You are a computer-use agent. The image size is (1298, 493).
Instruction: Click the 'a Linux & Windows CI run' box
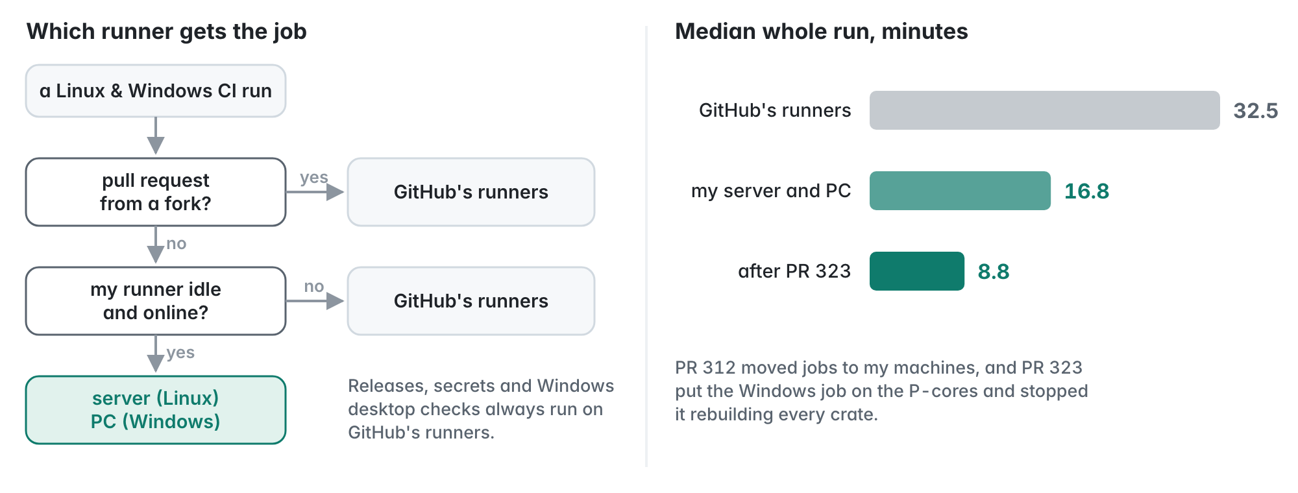point(156,91)
